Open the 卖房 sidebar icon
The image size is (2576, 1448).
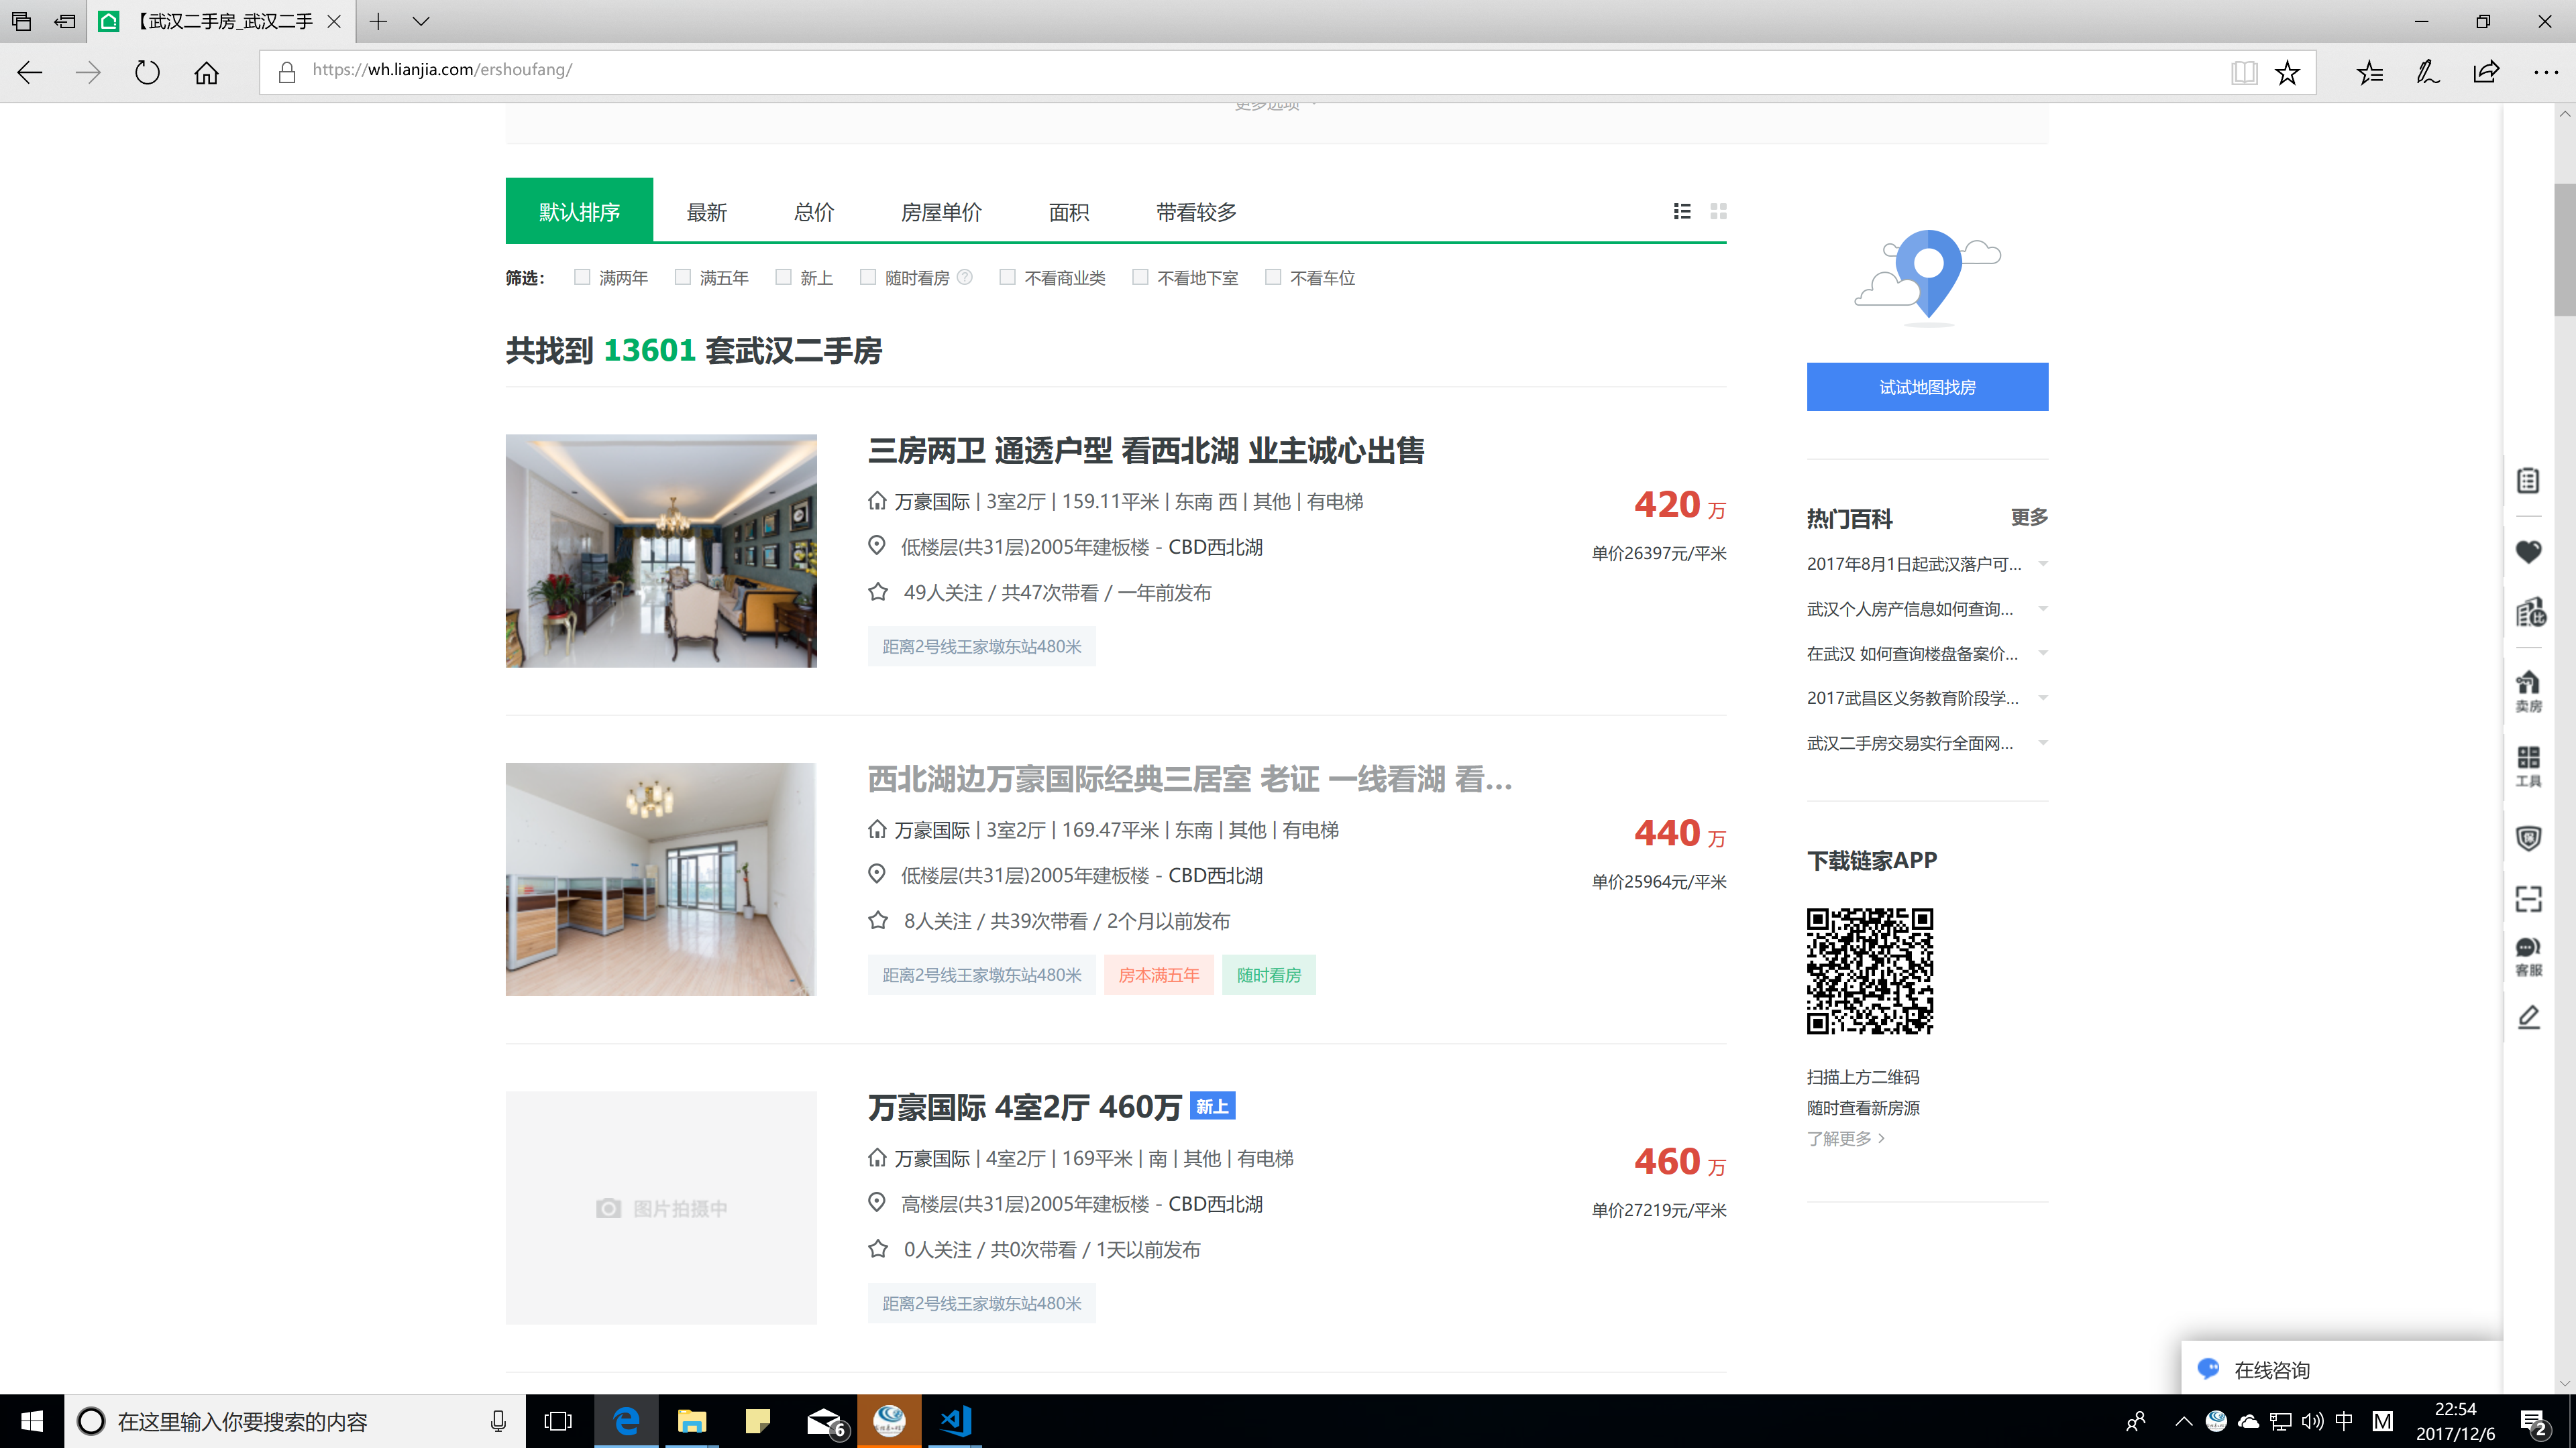point(2530,686)
